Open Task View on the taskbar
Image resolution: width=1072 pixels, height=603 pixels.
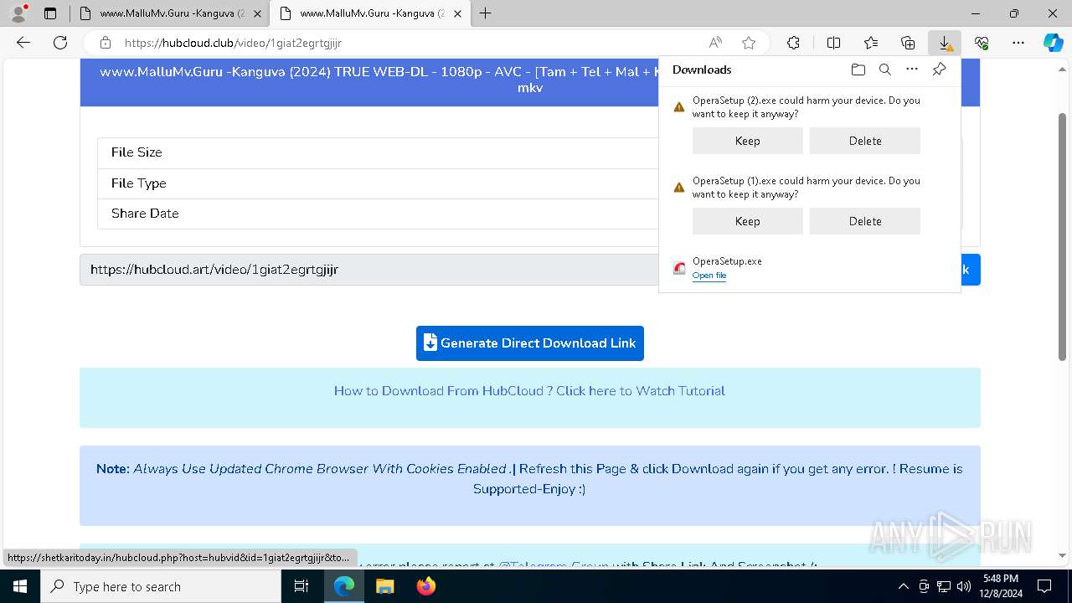(x=302, y=586)
